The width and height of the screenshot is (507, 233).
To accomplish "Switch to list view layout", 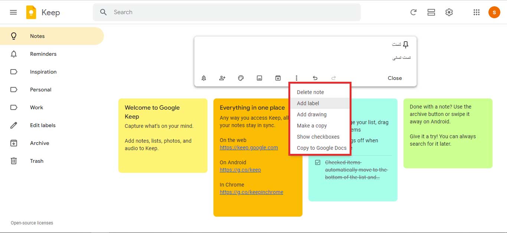I will pyautogui.click(x=431, y=12).
